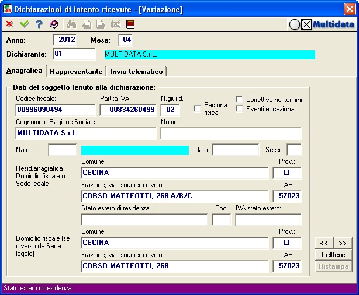Click the Cognome o Ragione Sociale field
Image resolution: width=359 pixels, height=295 pixels.
click(85, 134)
